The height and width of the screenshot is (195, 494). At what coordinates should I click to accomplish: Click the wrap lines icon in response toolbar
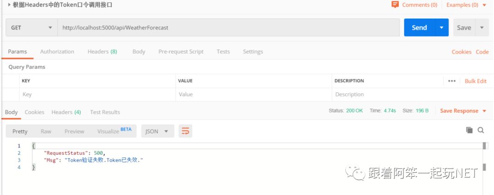186,131
